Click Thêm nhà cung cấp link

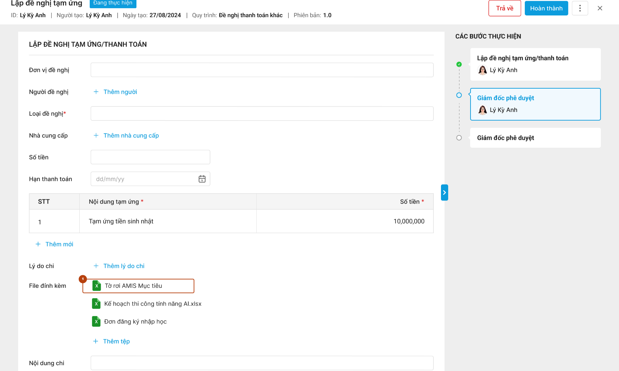(x=131, y=135)
